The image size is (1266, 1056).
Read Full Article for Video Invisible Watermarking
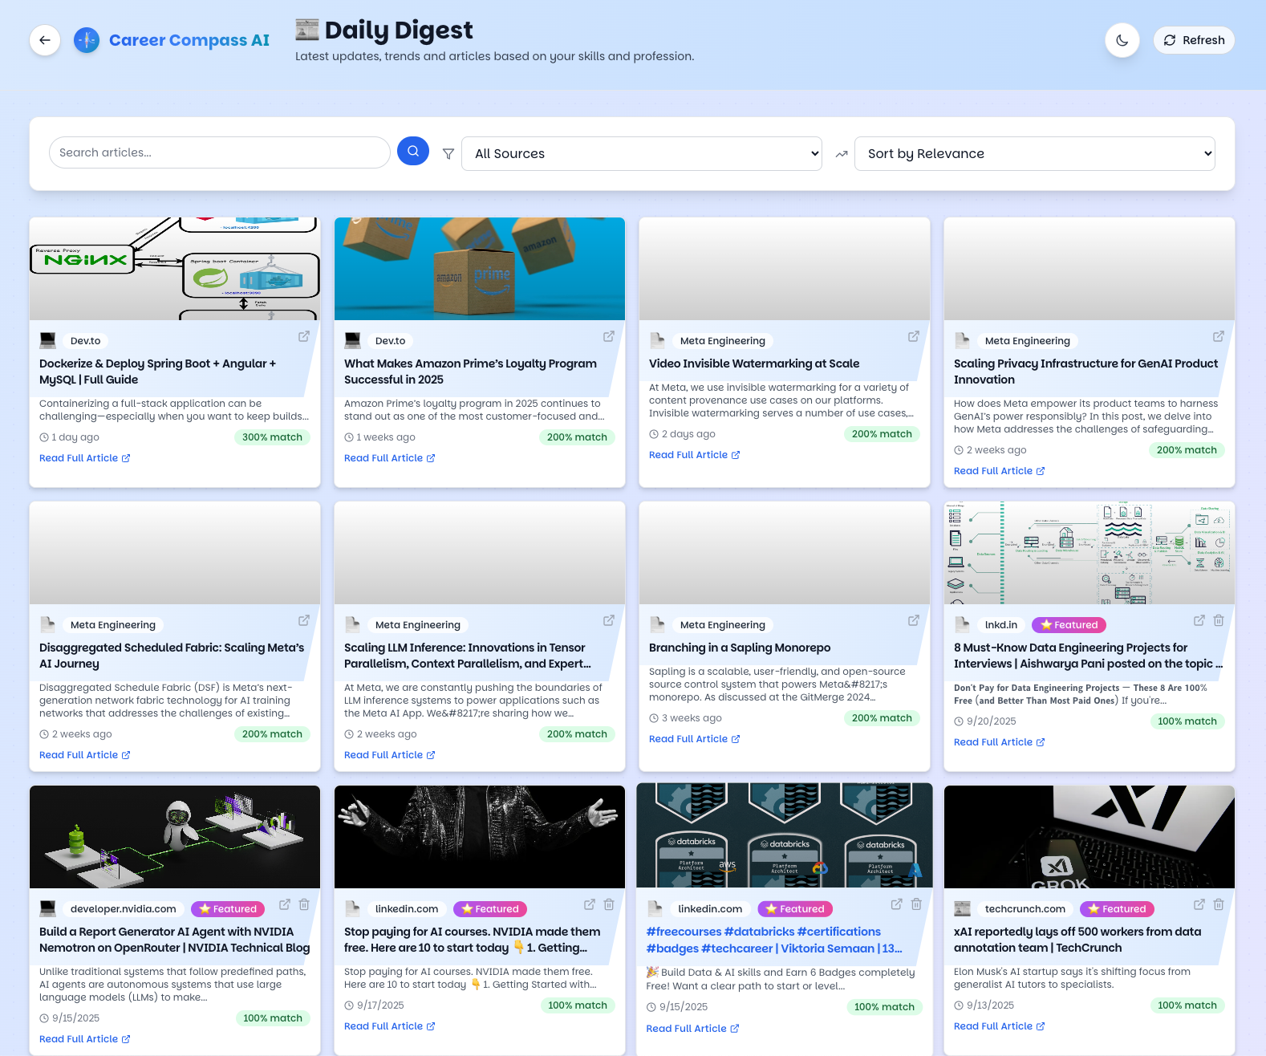(x=695, y=455)
